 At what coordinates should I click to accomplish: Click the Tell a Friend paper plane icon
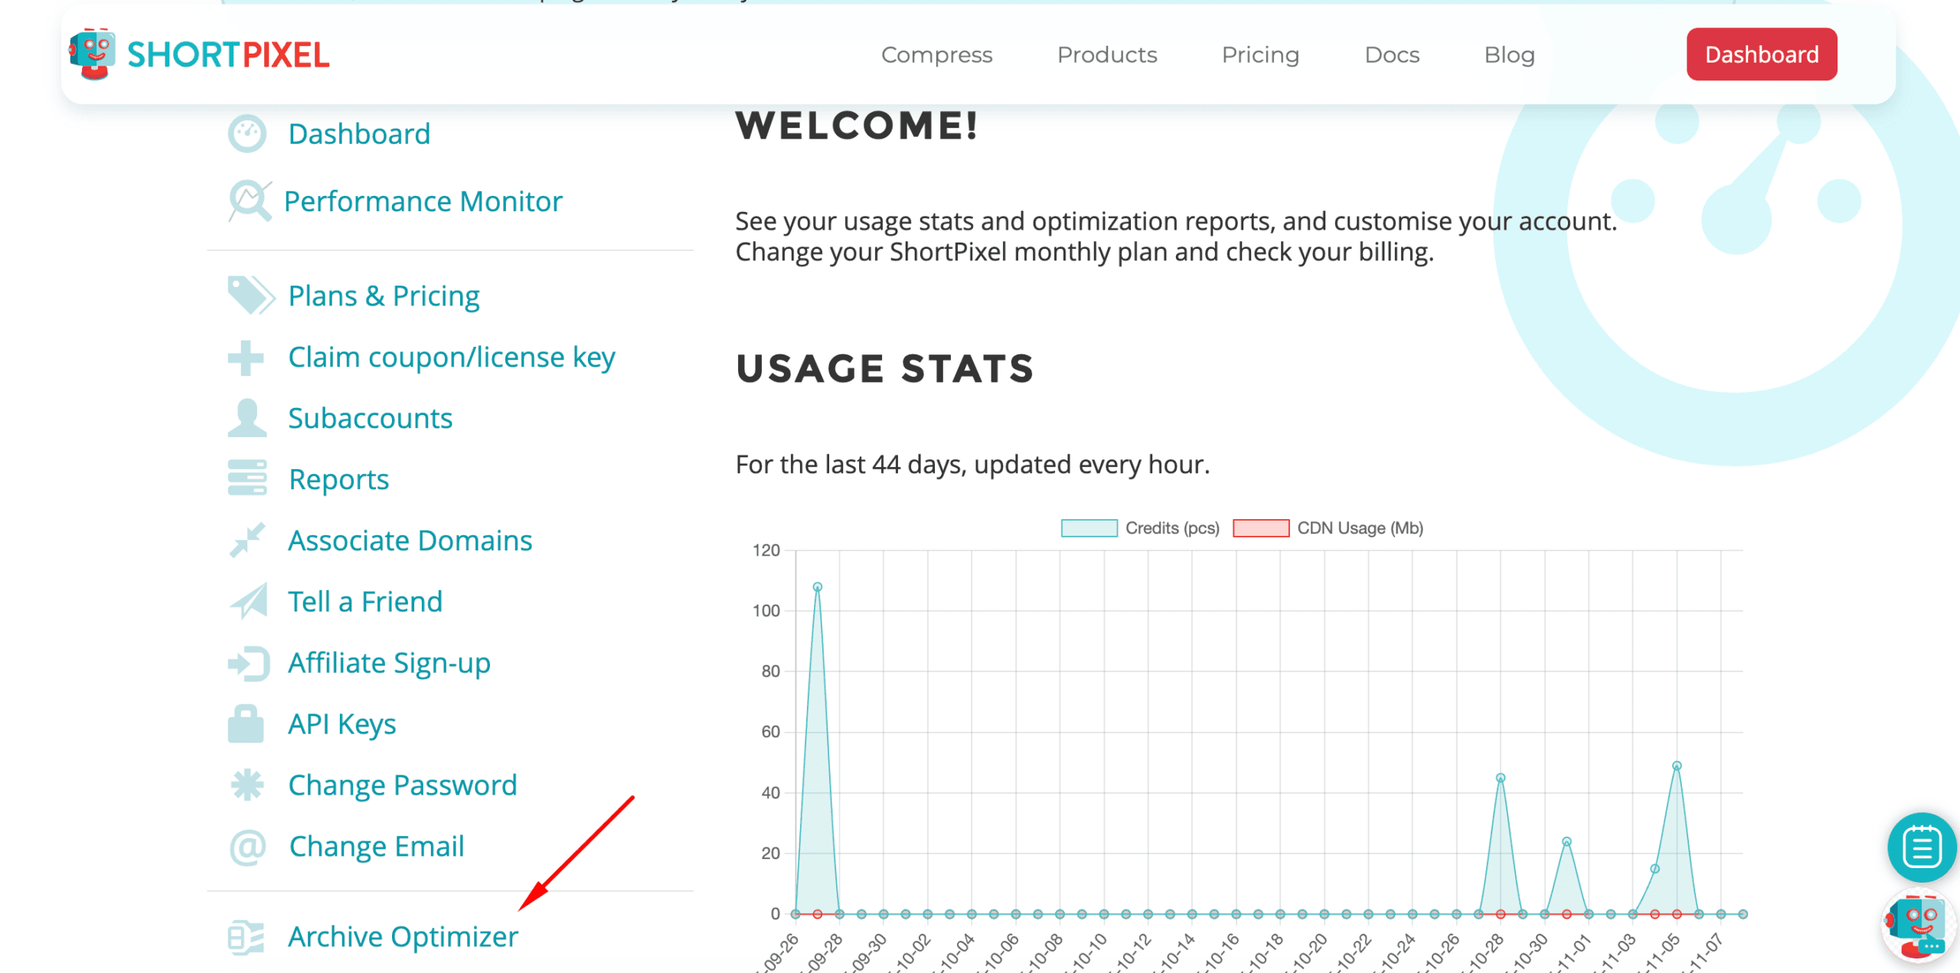pyautogui.click(x=247, y=601)
